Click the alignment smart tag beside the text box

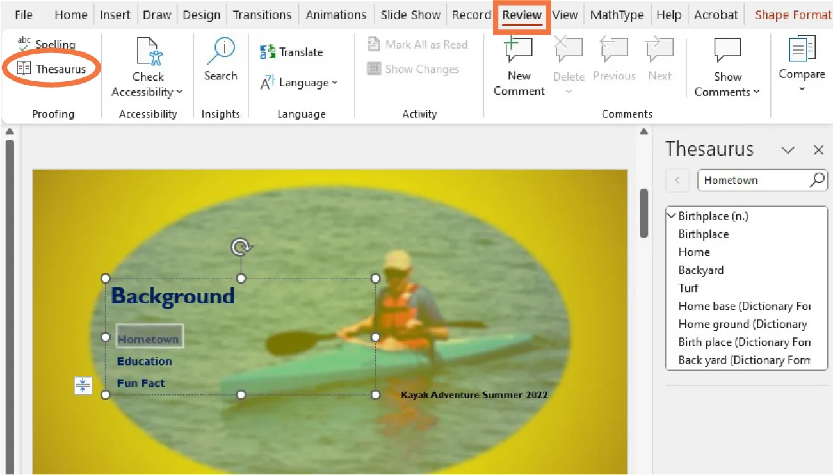[83, 385]
